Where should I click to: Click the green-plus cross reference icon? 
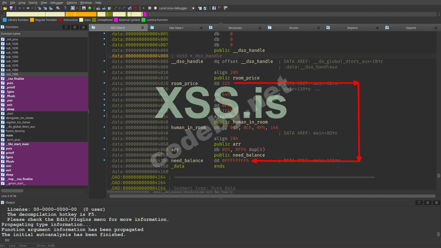124,8
